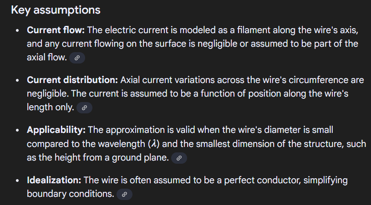Click the "Key assumptions" heading

coord(56,10)
